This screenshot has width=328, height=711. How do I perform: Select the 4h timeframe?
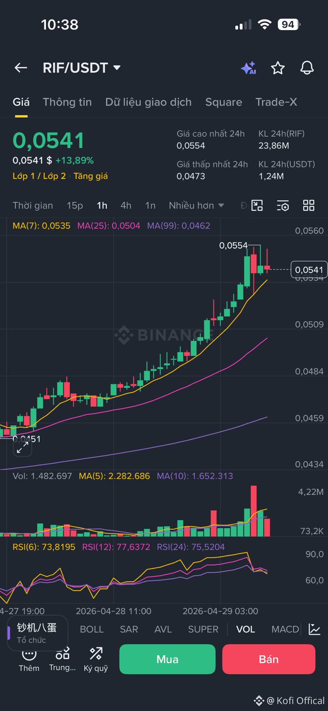[126, 205]
